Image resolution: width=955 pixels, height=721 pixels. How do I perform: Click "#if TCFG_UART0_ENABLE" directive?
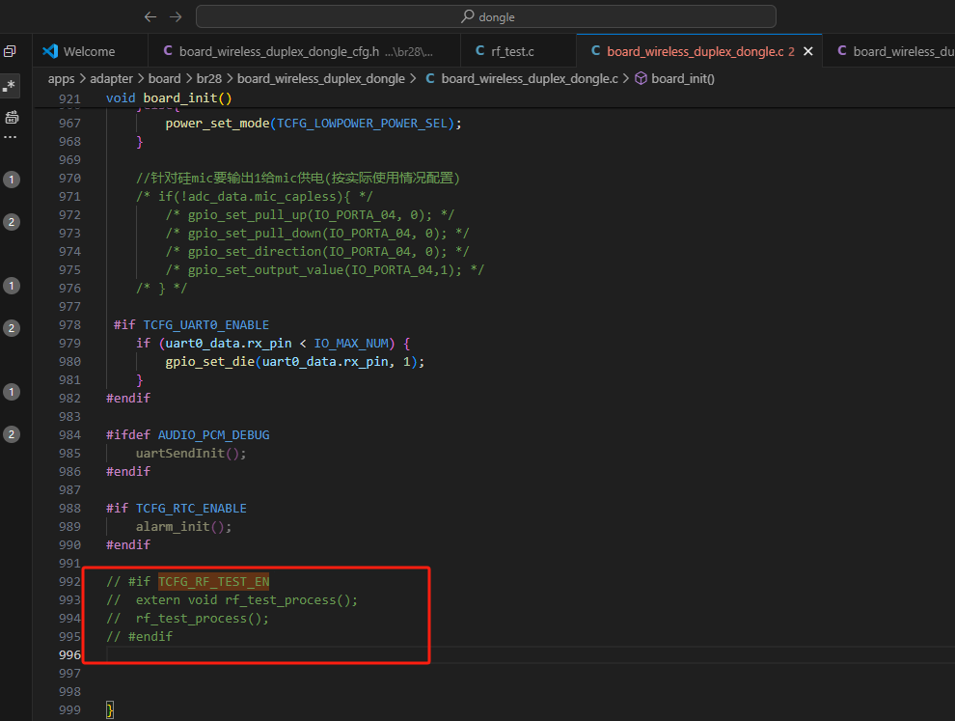click(x=191, y=325)
